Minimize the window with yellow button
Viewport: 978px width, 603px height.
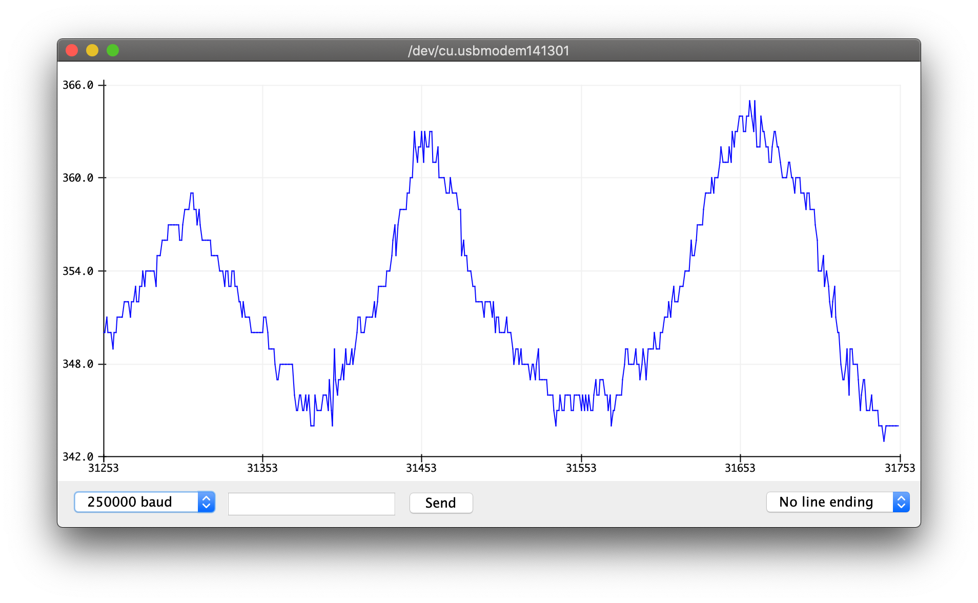(92, 50)
